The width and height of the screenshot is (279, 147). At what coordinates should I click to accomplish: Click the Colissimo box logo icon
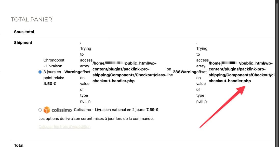(x=47, y=110)
